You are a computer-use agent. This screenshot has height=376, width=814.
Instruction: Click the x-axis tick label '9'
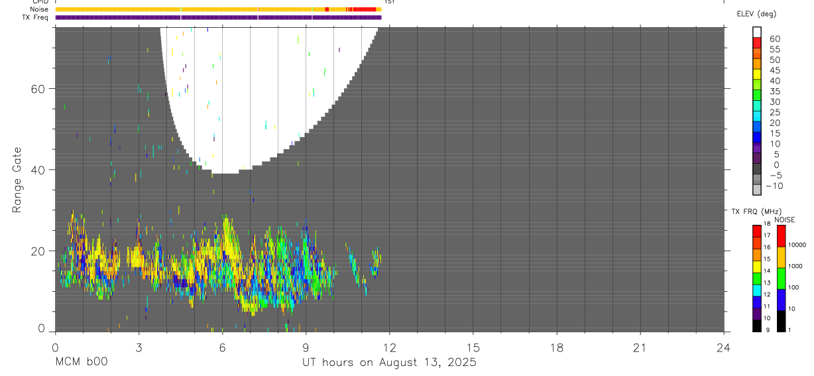306,347
